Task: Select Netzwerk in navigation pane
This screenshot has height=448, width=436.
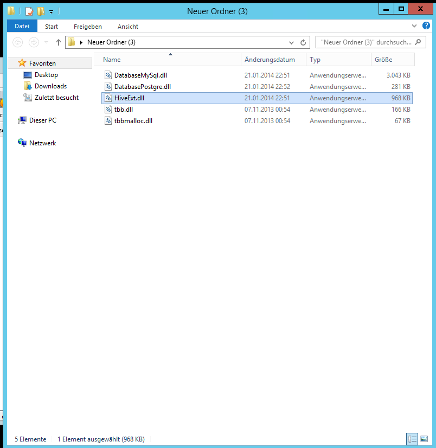Action: 43,143
